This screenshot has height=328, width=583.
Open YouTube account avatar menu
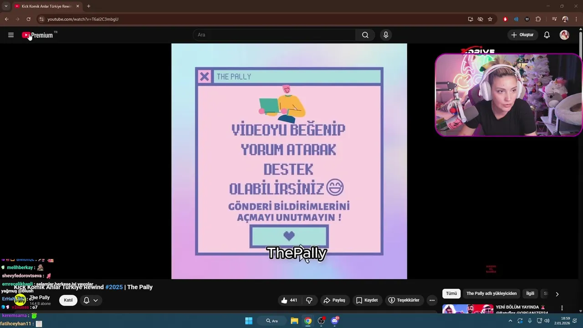click(564, 35)
